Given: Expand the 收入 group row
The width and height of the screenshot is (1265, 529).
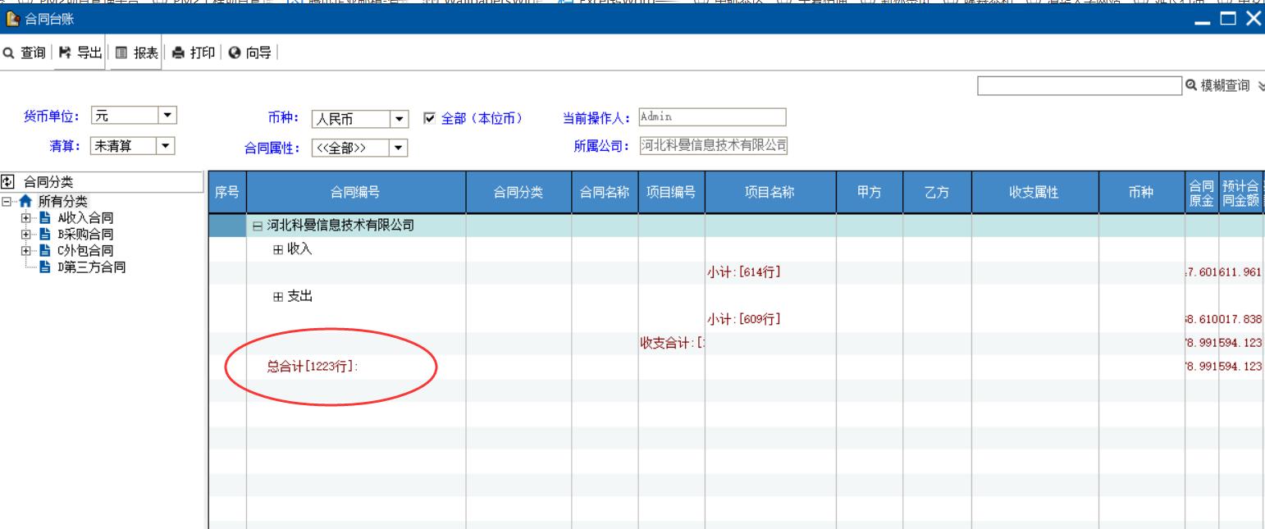Looking at the screenshot, I should (279, 250).
